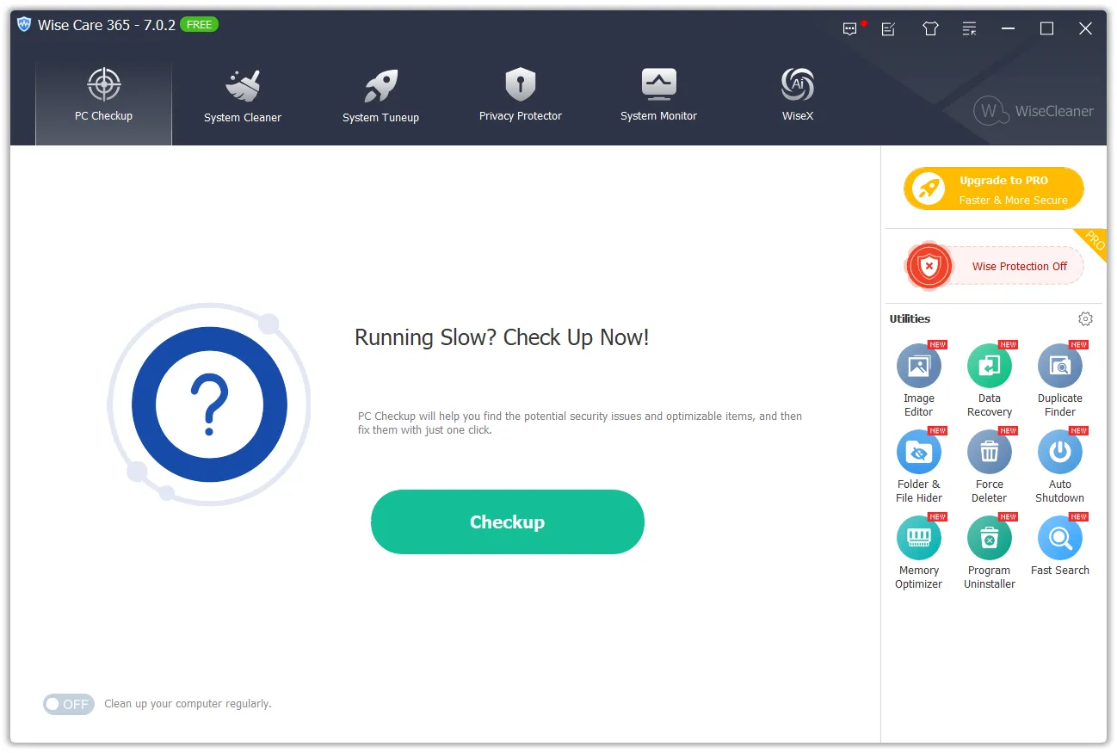Launch the Data Recovery utility
The width and height of the screenshot is (1117, 753).
click(990, 380)
